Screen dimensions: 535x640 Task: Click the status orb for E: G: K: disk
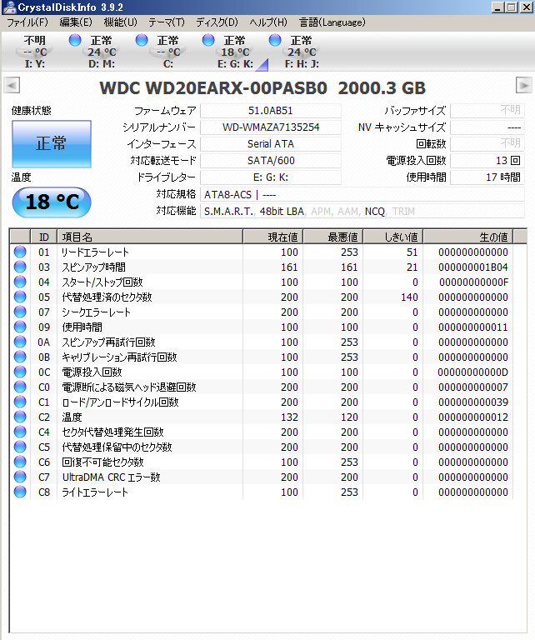[208, 40]
